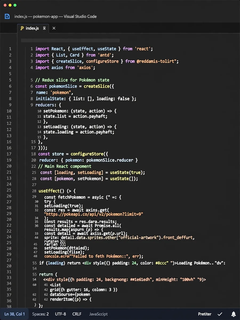Screen dimensions: 240x320
Task: Click the comment "// Redux slice for Pokémon state"
Action: click(72, 80)
